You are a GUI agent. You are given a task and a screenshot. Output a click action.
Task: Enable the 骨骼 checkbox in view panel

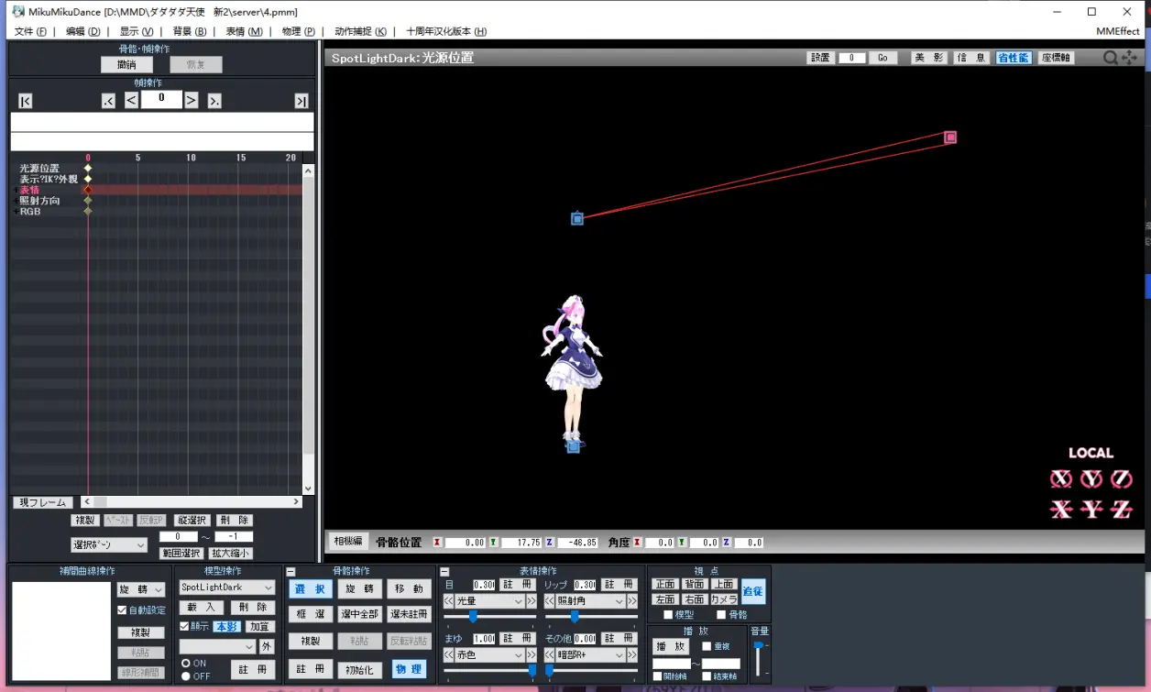click(x=721, y=614)
